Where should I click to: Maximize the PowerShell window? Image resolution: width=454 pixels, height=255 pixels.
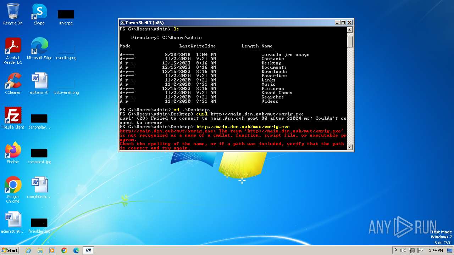pos(343,23)
